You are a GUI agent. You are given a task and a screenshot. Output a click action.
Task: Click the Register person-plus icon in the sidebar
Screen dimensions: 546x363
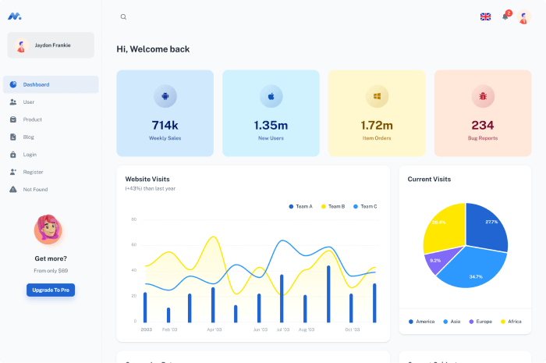(13, 172)
